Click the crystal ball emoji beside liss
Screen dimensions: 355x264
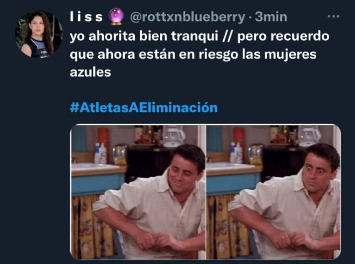point(116,17)
